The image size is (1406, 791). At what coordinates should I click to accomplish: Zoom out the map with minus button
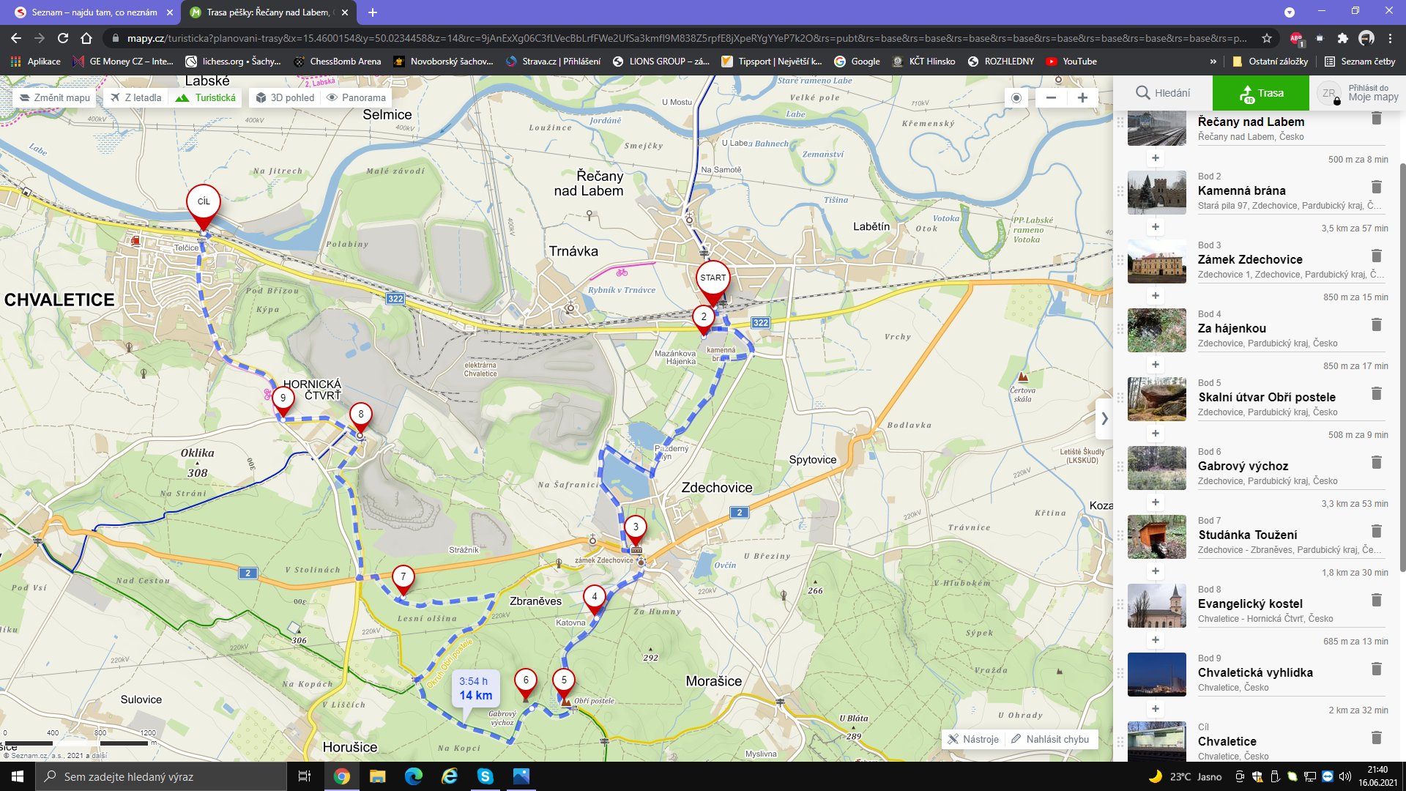pyautogui.click(x=1051, y=98)
